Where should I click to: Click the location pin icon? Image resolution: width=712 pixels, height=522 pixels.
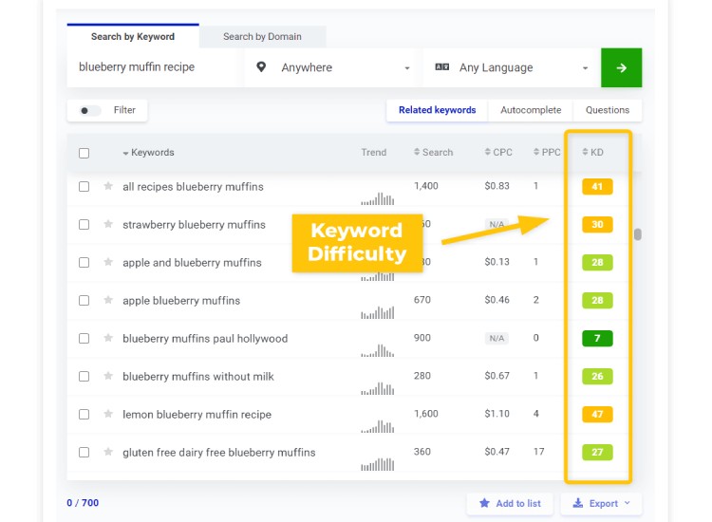coord(261,67)
